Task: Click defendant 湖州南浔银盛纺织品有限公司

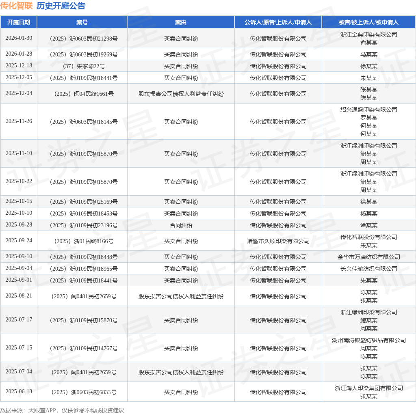Action: point(369,340)
